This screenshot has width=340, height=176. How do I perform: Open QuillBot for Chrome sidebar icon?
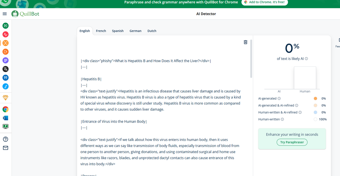click(x=5, y=109)
